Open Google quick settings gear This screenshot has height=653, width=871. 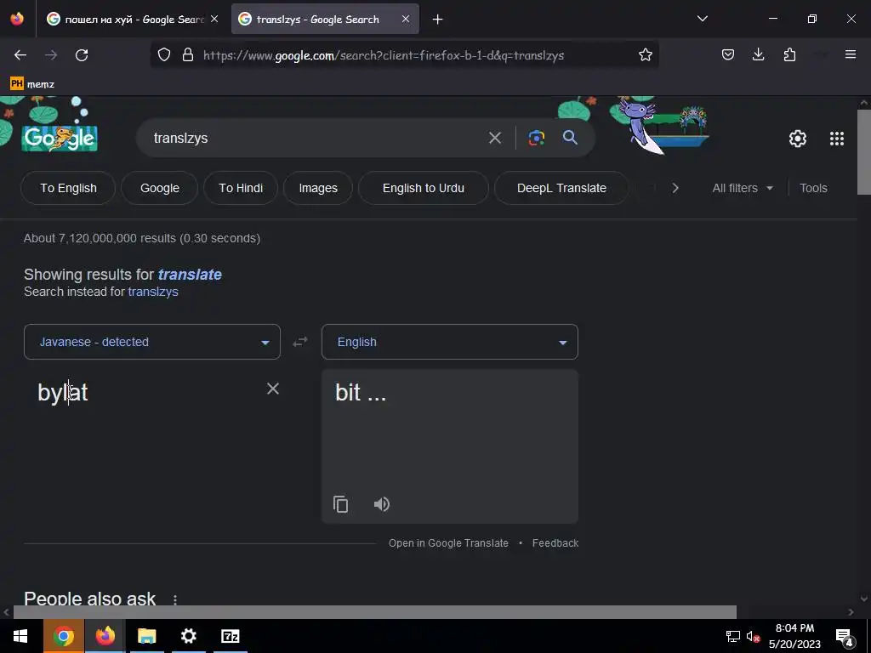pyautogui.click(x=798, y=139)
